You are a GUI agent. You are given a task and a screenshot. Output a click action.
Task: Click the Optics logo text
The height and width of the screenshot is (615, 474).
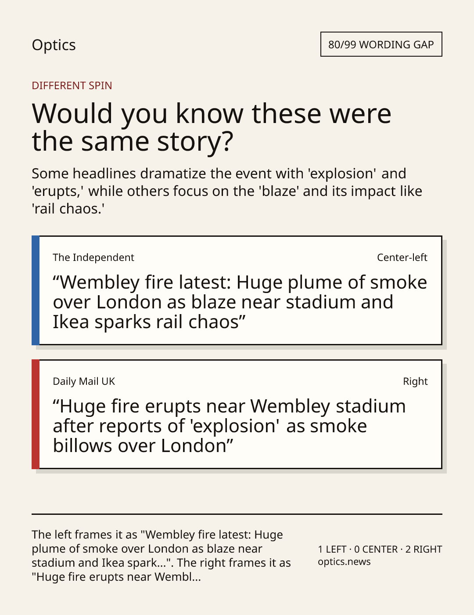tap(54, 45)
